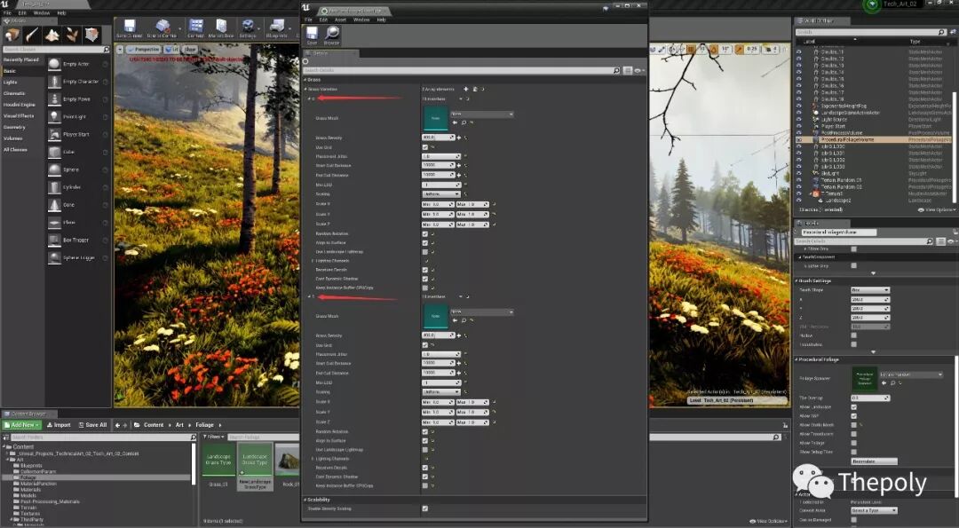The image size is (959, 528).
Task: Open Settings in the main toolbar
Action: pos(248,28)
